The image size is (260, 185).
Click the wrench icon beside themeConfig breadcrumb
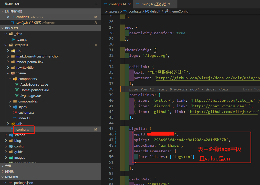point(167,11)
